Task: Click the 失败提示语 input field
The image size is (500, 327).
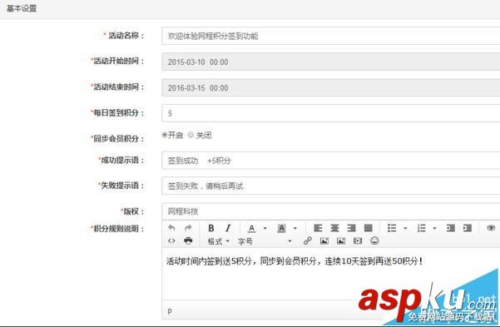Action: coord(330,186)
